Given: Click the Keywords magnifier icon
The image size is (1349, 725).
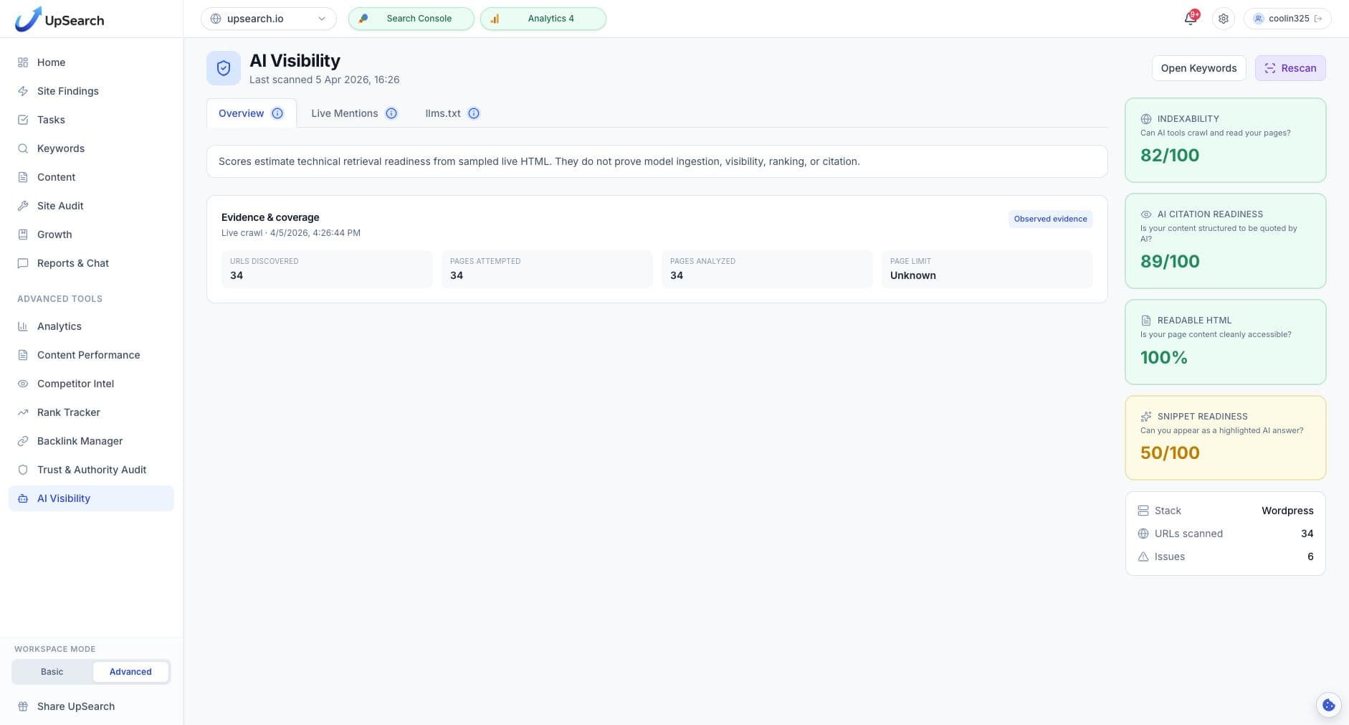Looking at the screenshot, I should pos(23,148).
